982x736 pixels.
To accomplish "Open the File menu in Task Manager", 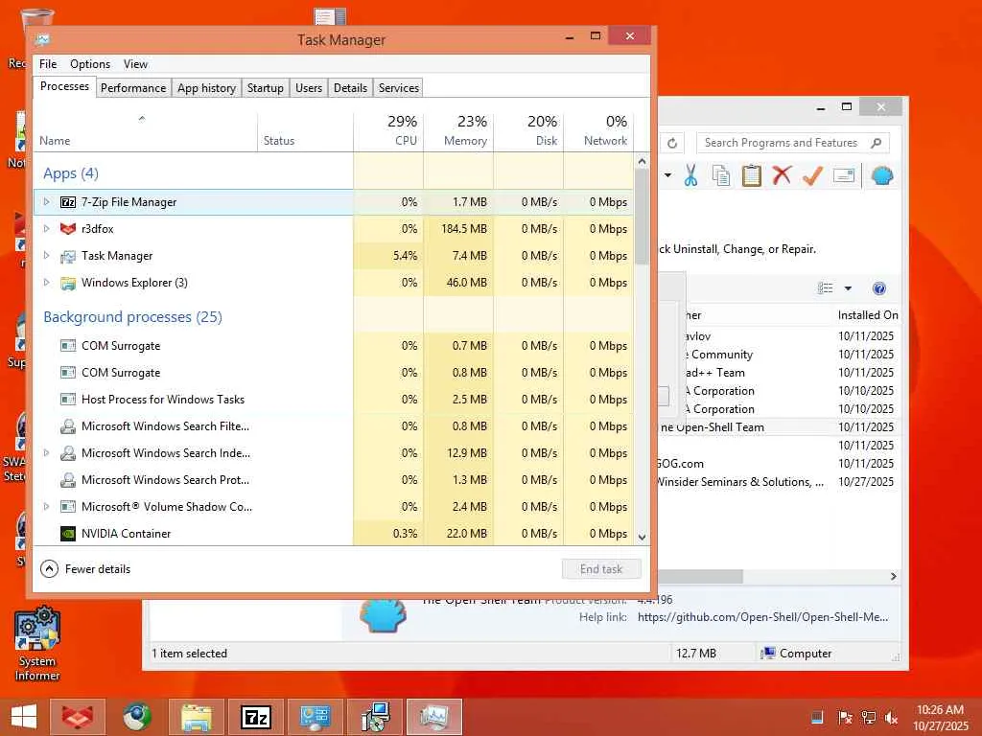I will 48,64.
